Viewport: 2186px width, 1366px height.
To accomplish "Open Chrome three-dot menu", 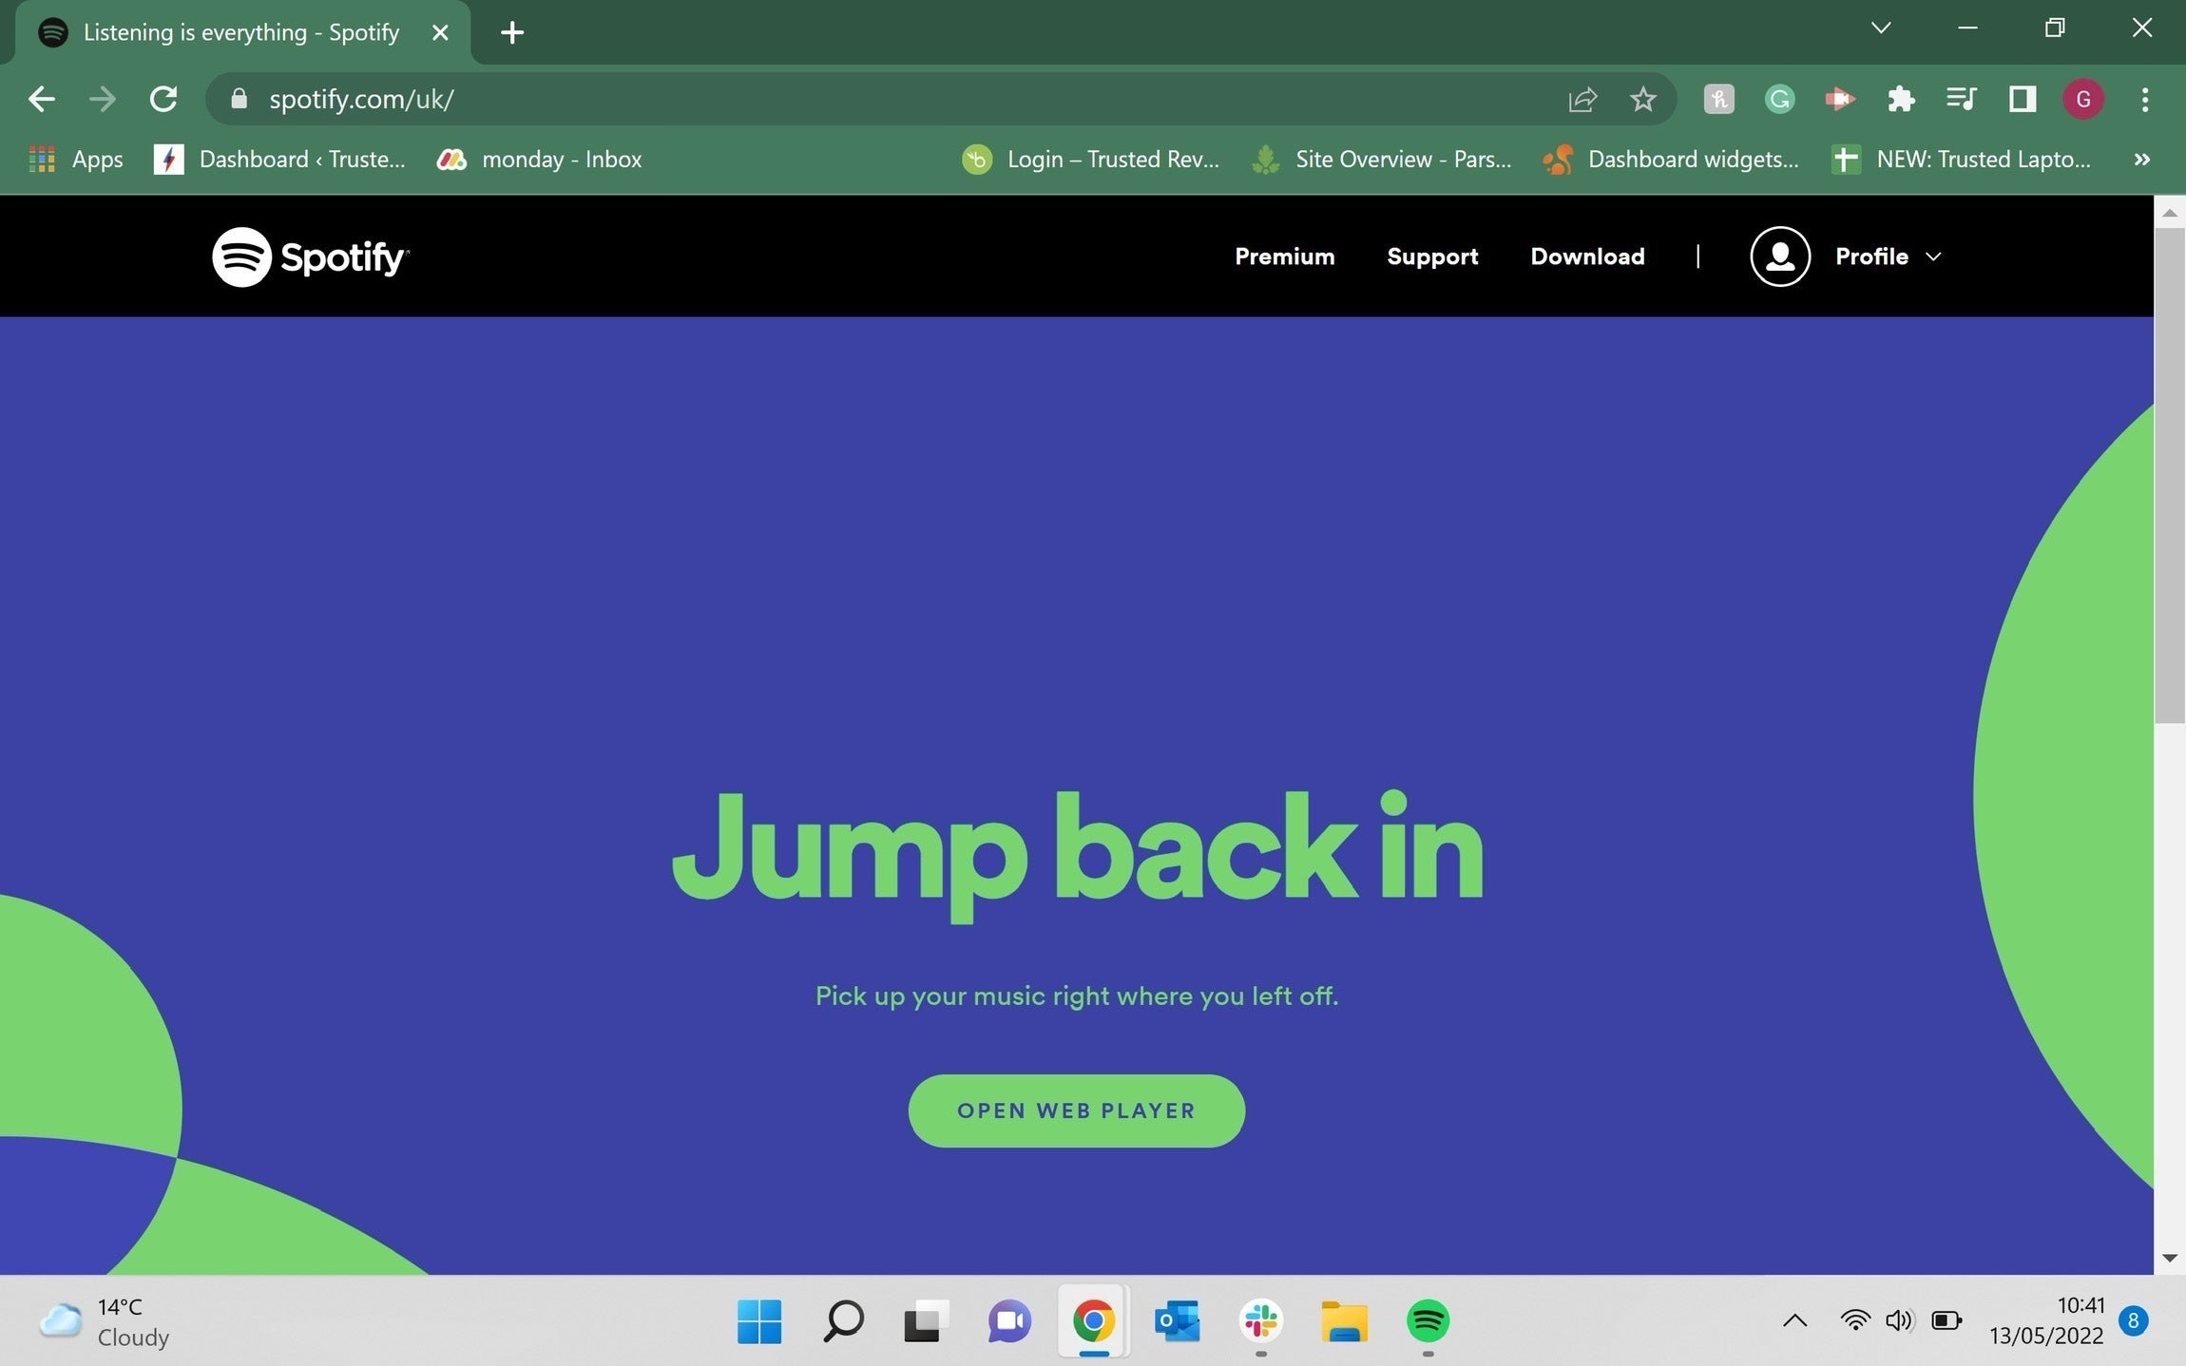I will point(2144,99).
